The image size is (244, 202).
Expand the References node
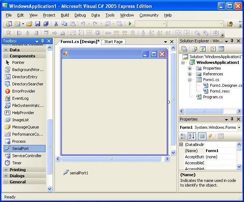(x=190, y=74)
